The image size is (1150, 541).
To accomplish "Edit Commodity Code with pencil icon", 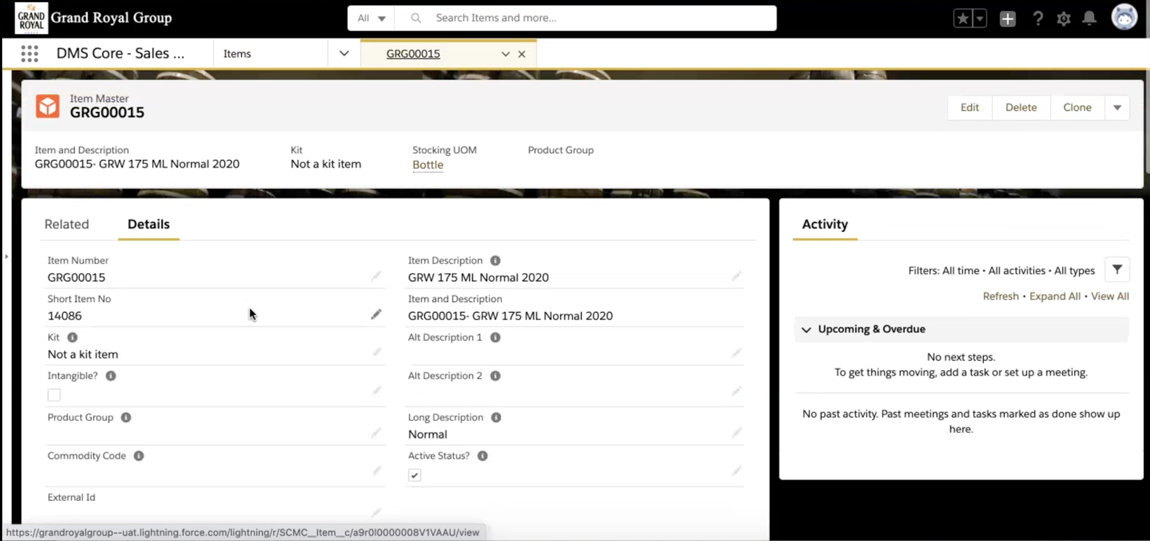I will pos(377,471).
